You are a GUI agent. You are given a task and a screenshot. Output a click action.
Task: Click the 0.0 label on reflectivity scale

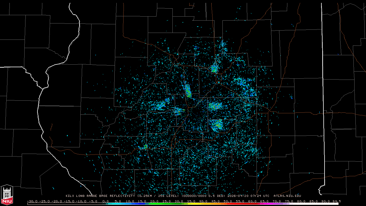(x=106, y=201)
